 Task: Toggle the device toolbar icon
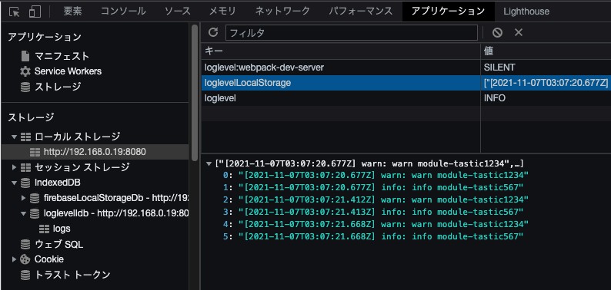click(35, 12)
